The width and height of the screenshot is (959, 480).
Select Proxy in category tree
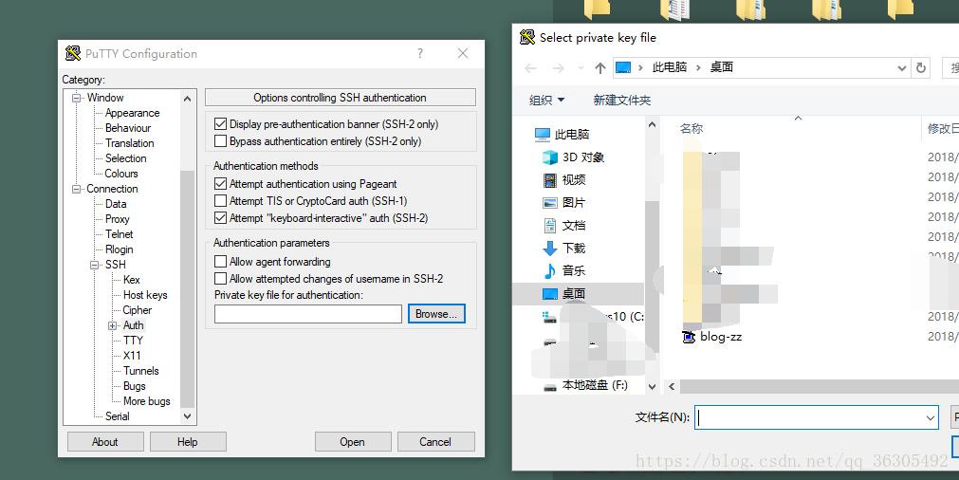(x=117, y=219)
